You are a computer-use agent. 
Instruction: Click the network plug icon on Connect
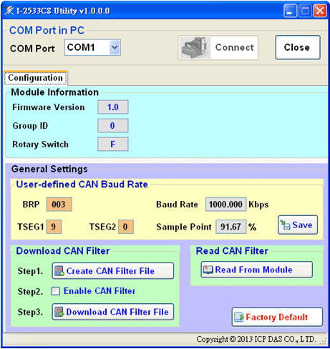tap(195, 48)
